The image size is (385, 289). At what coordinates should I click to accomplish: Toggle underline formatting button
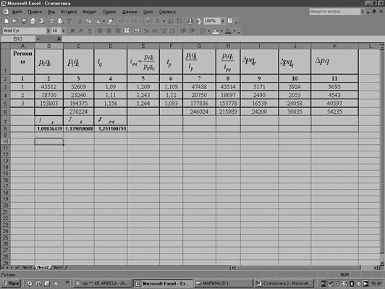(x=90, y=31)
